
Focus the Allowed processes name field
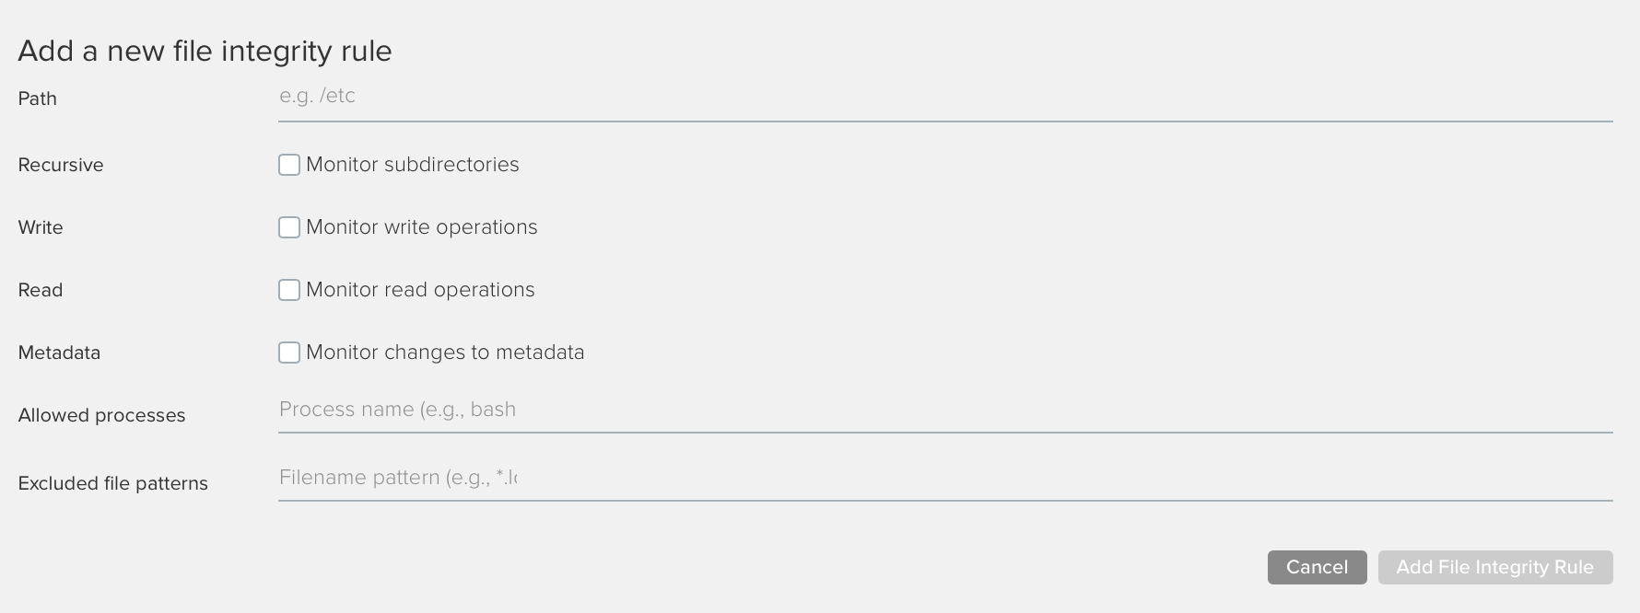tap(945, 410)
